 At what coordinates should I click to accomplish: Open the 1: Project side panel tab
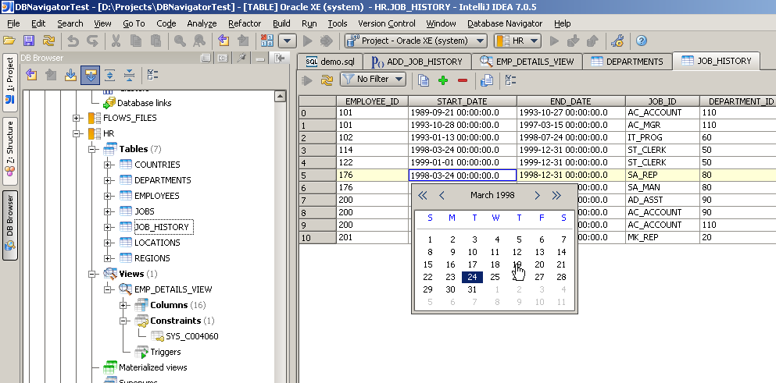(x=9, y=83)
